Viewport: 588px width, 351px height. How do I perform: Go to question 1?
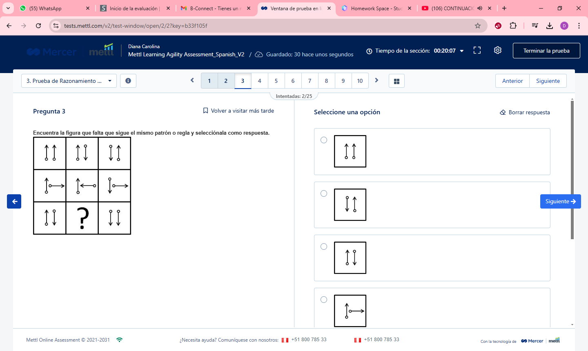tap(209, 81)
